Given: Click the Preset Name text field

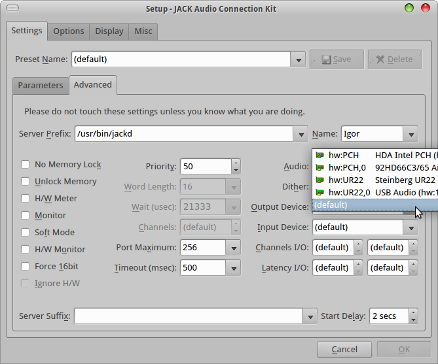Looking at the screenshot, I should (x=181, y=59).
